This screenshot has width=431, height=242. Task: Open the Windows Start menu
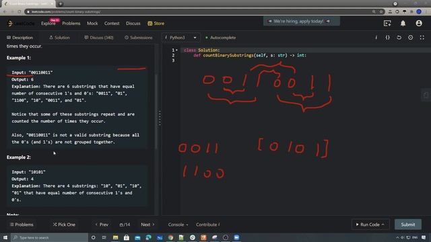(x=5, y=237)
